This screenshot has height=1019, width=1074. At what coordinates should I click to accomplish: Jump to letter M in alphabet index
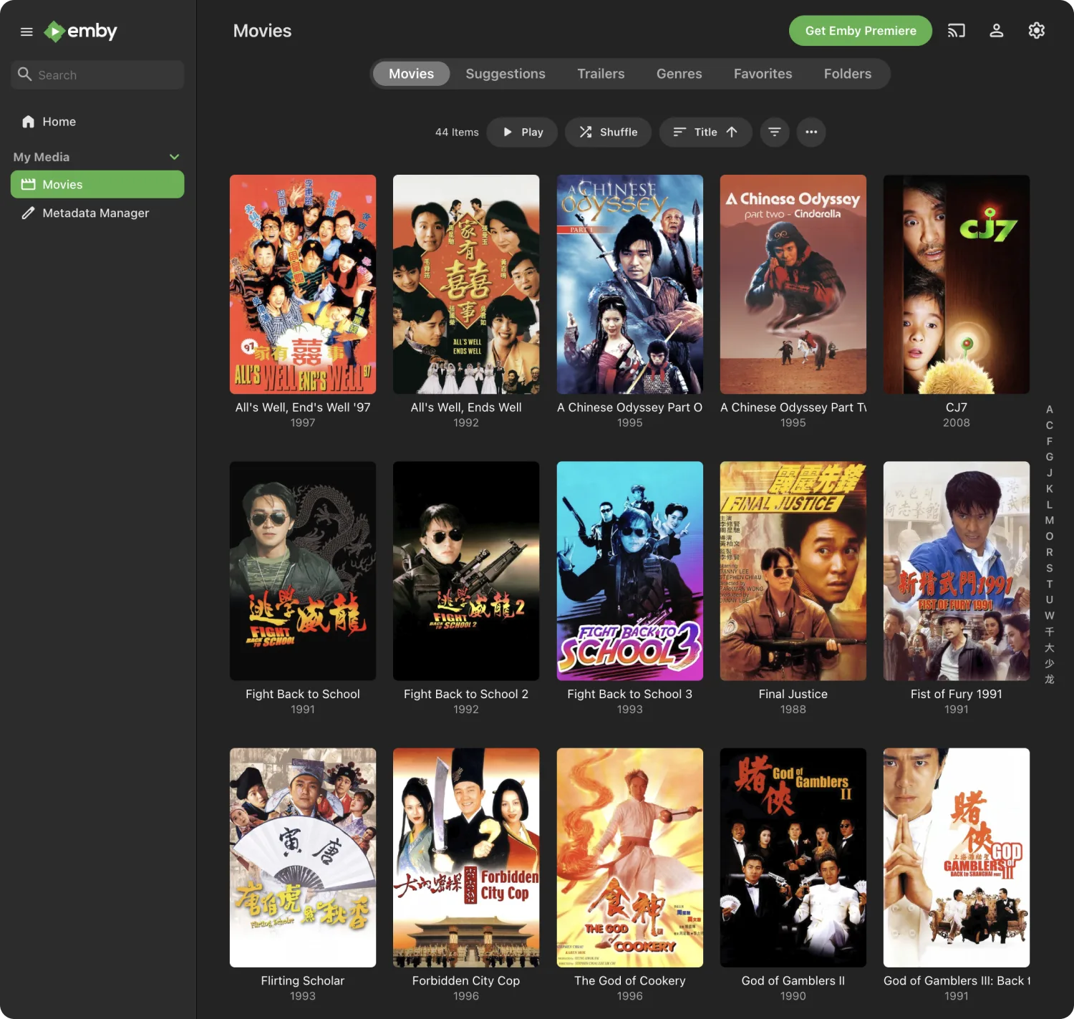coord(1050,521)
